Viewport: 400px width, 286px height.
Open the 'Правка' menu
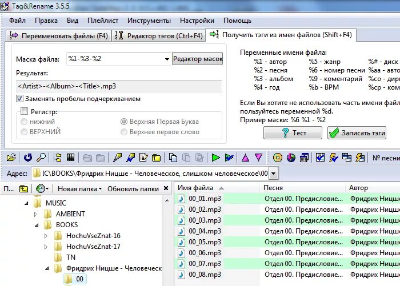click(46, 21)
